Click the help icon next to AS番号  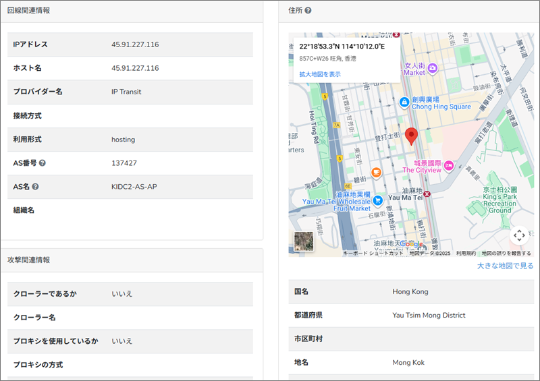[43, 163]
